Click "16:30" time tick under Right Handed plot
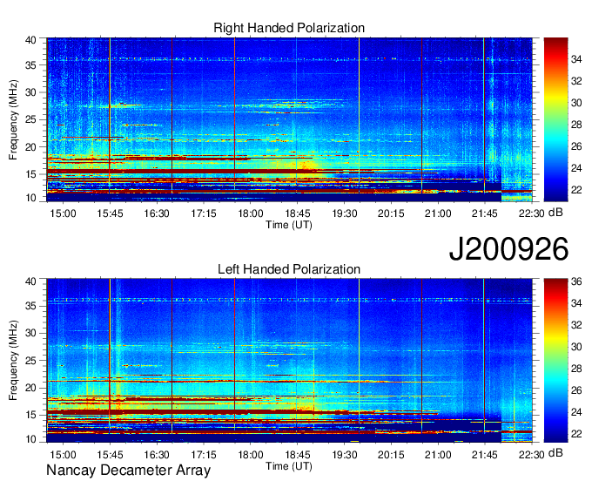The image size is (592, 481). coord(157,213)
